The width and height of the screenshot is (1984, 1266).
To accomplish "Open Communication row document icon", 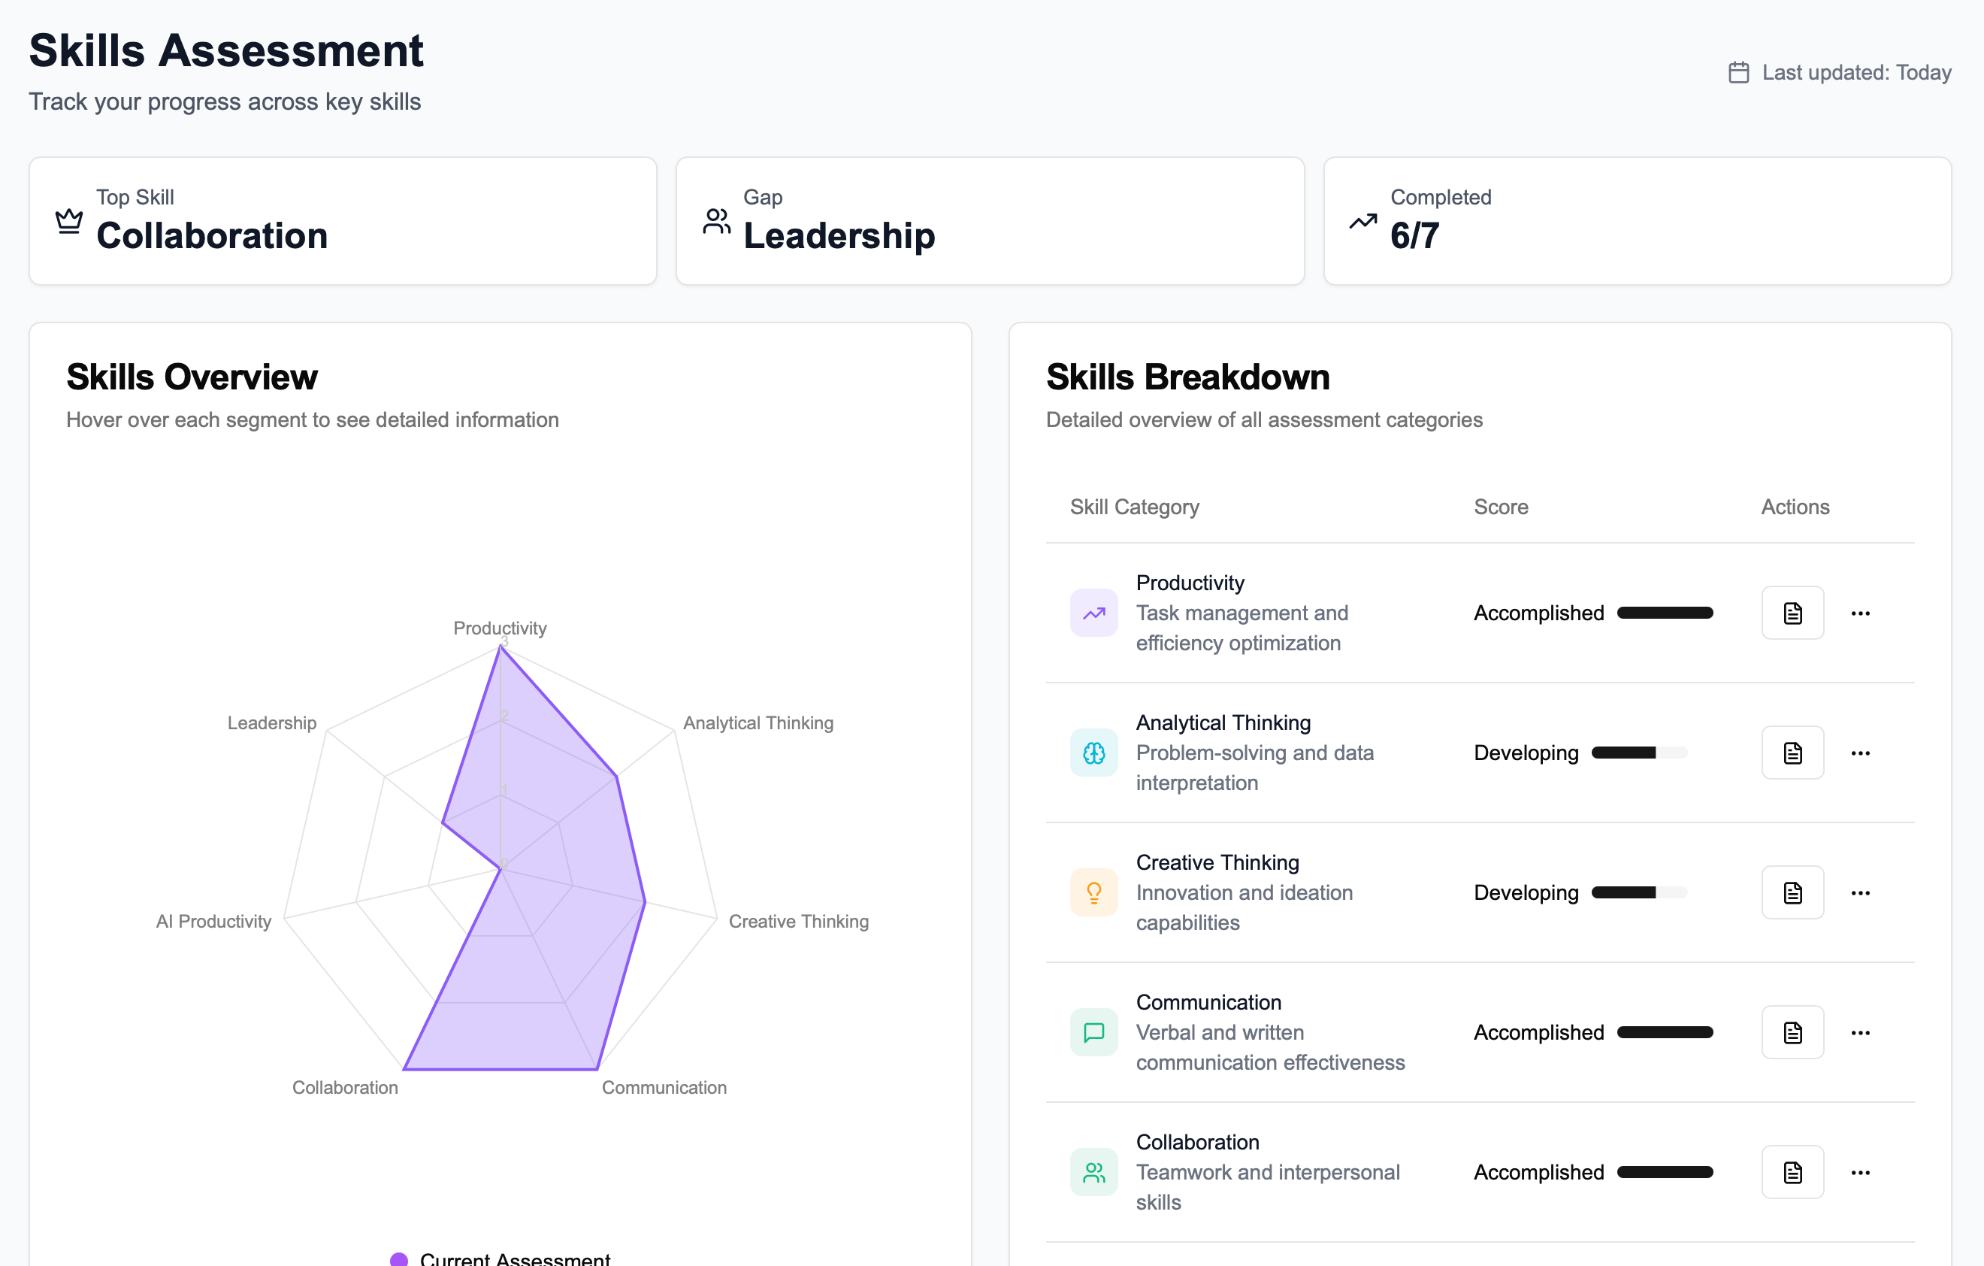I will coord(1792,1033).
